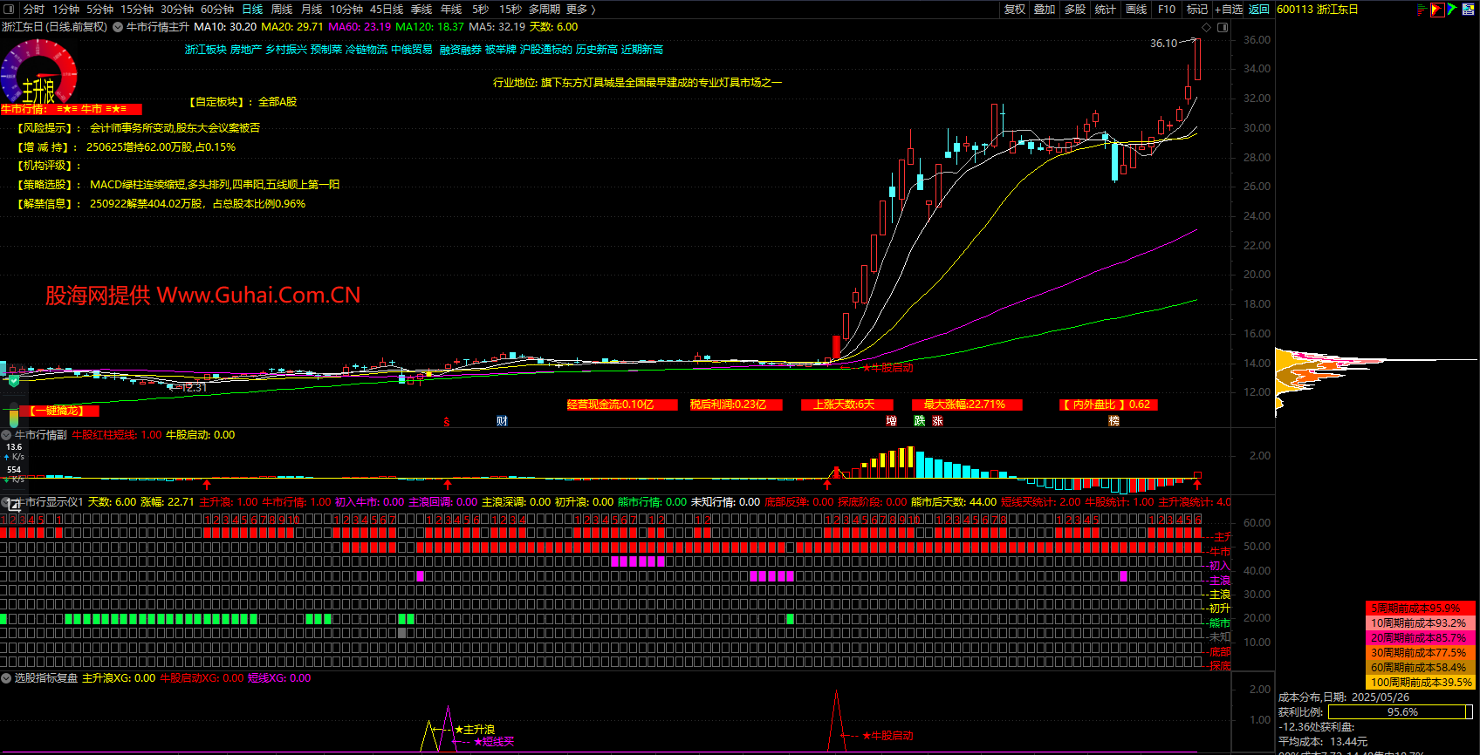Open 多周期 multi-period view
Viewport: 1480px width, 755px height.
click(545, 9)
